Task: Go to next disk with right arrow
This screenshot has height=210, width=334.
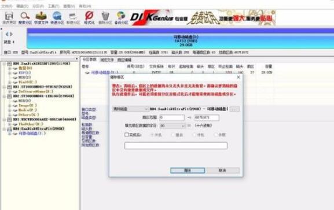Action: click(12, 34)
